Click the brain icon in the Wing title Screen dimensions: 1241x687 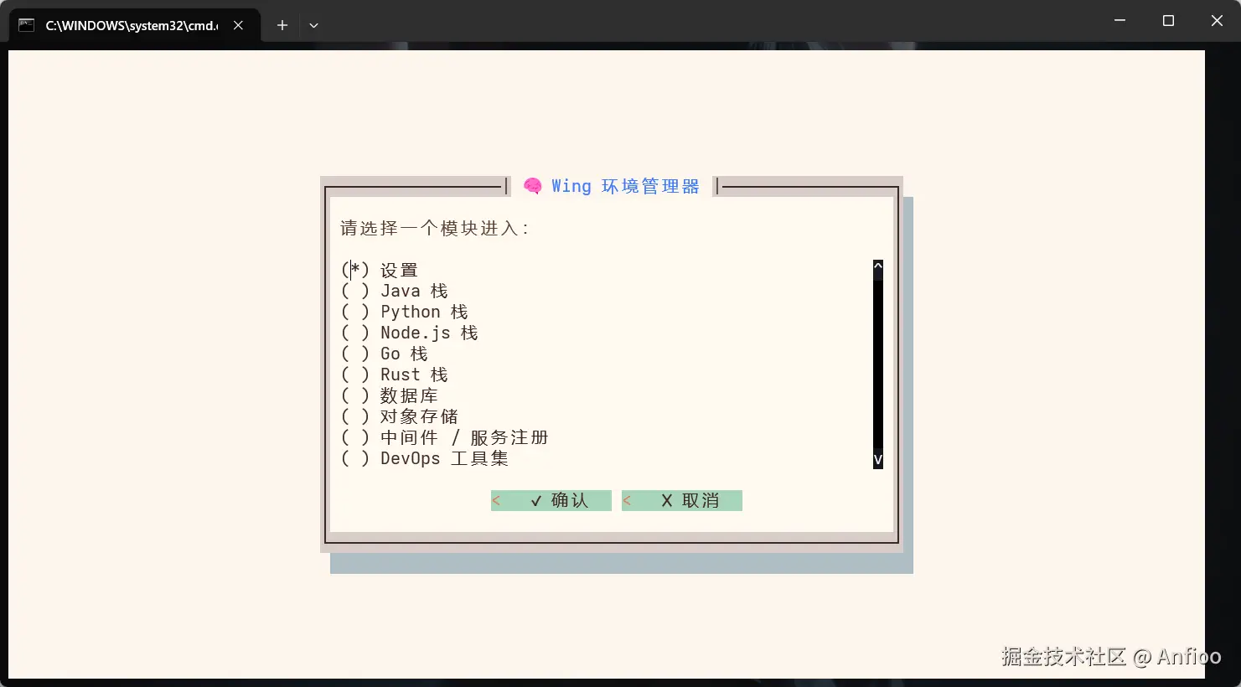click(x=532, y=185)
